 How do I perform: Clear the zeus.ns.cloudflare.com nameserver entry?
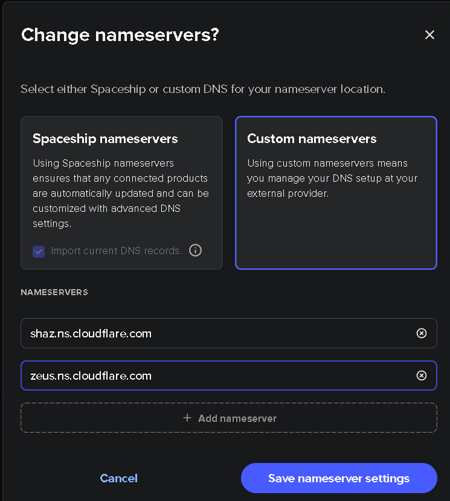tap(421, 375)
